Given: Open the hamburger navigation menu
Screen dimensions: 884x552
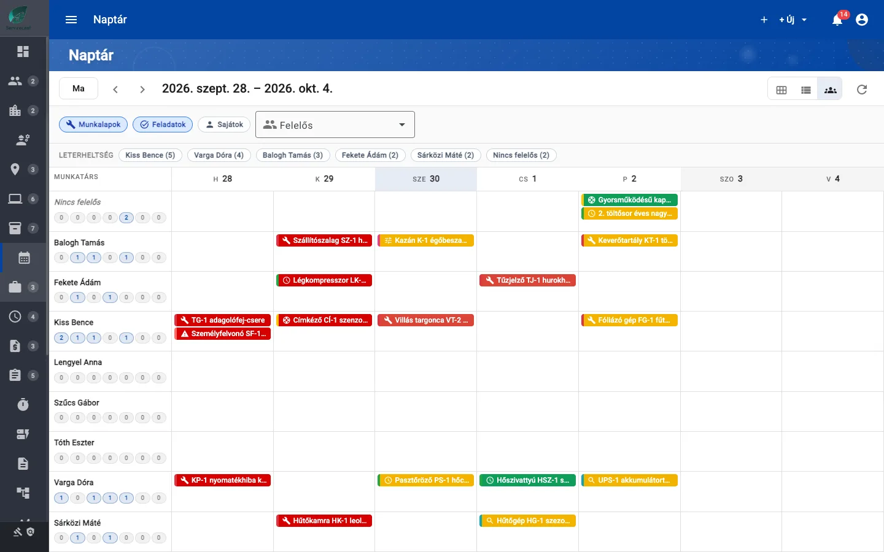Looking at the screenshot, I should (x=71, y=20).
